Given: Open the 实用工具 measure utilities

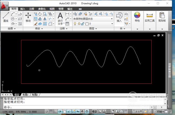Looking at the screenshot, I should click(149, 17).
